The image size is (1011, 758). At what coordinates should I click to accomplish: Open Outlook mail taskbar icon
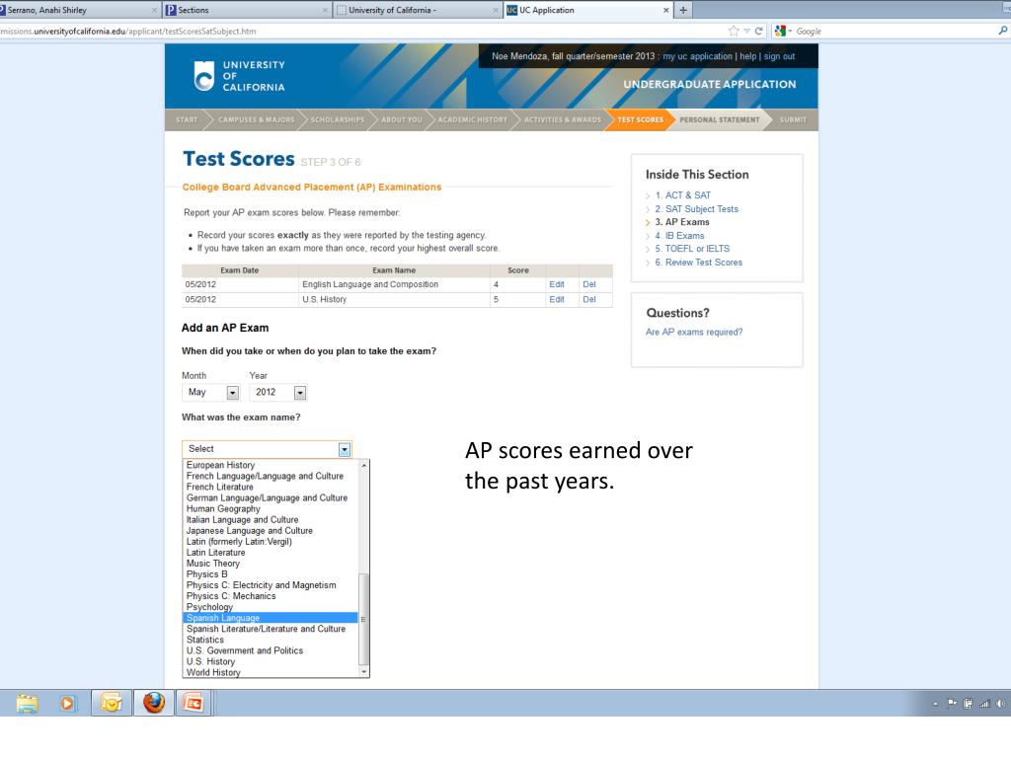click(x=111, y=703)
